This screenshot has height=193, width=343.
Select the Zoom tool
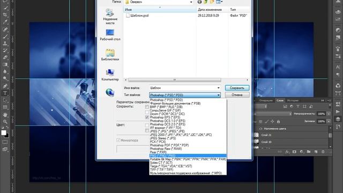pos(5,122)
